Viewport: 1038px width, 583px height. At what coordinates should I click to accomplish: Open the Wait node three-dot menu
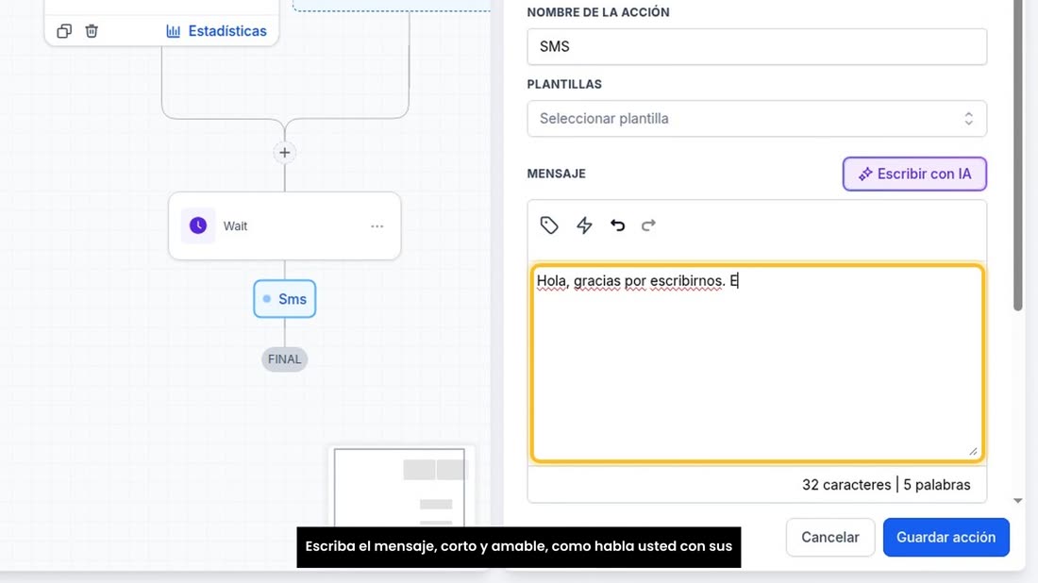(x=377, y=226)
